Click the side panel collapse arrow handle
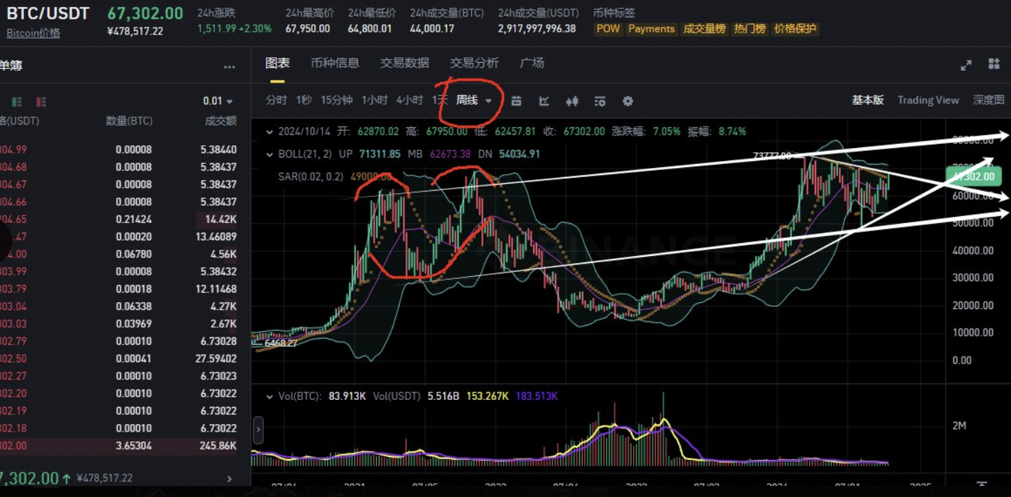The width and height of the screenshot is (1011, 497). coord(259,430)
